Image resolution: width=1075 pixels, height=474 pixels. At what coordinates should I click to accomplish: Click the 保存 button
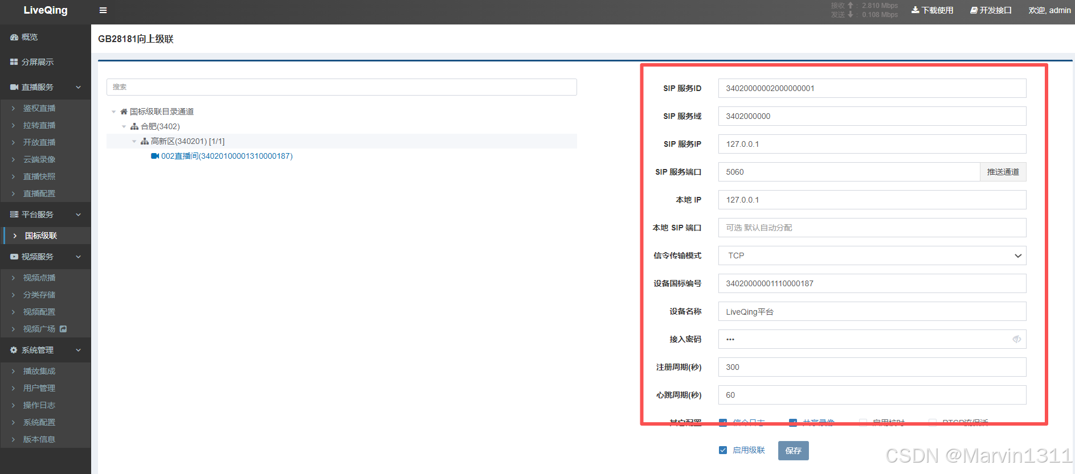793,451
